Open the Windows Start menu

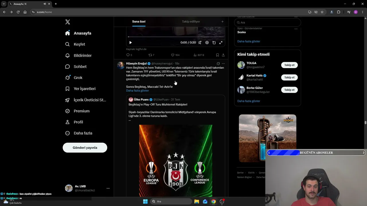point(145,201)
